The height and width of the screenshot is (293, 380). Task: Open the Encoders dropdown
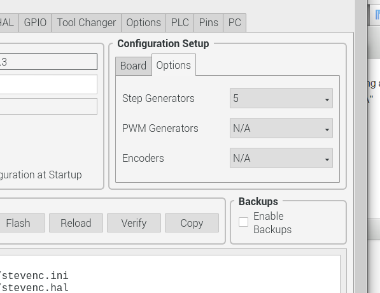pyautogui.click(x=281, y=158)
